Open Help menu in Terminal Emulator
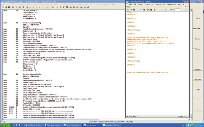This screenshot has height=127, width=204. [128, 7]
